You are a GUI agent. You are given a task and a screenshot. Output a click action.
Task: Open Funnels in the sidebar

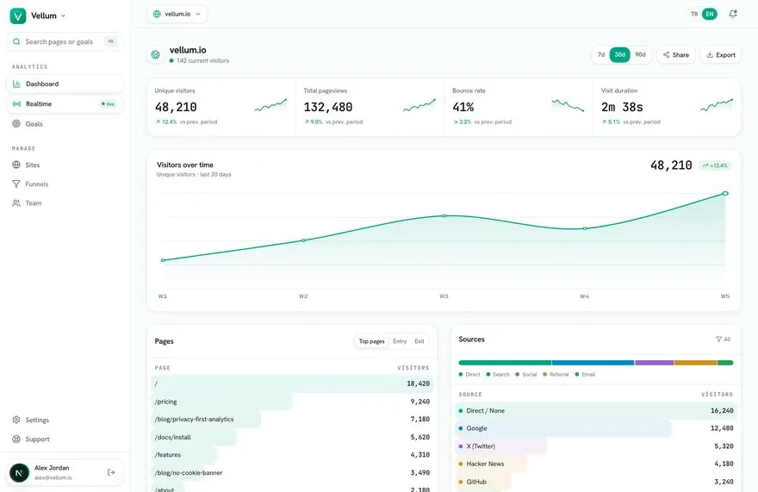coord(65,184)
